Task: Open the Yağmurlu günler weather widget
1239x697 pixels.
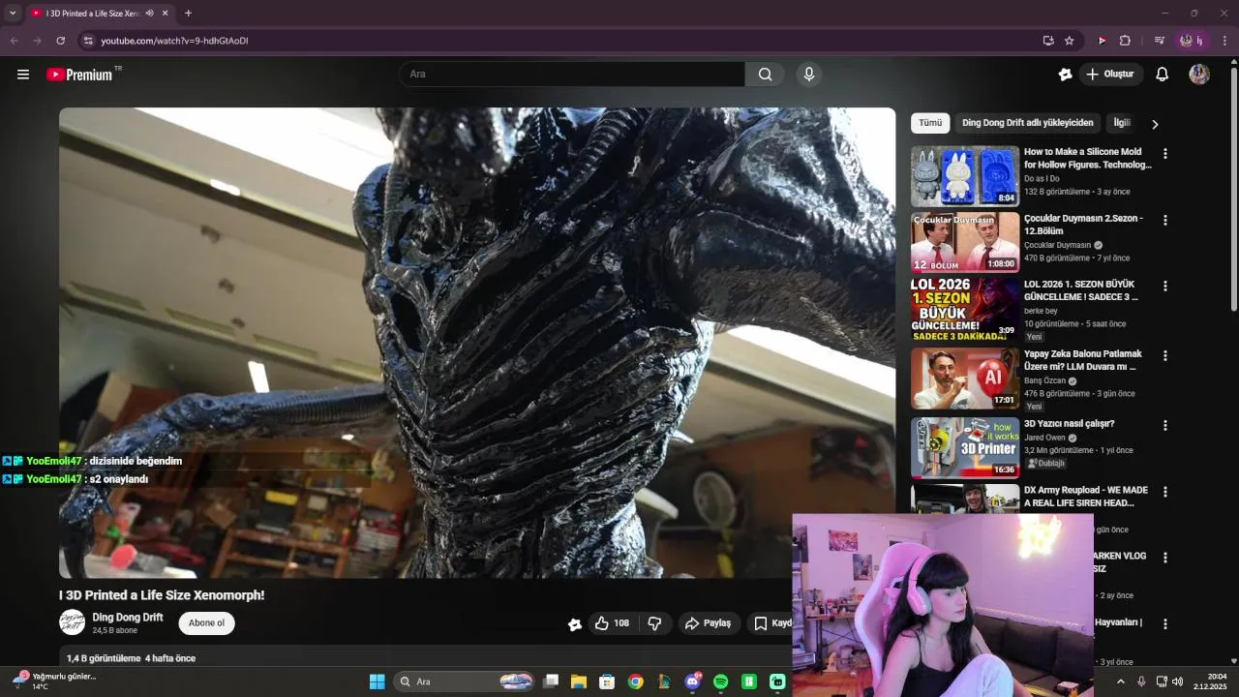Action: coord(54,682)
